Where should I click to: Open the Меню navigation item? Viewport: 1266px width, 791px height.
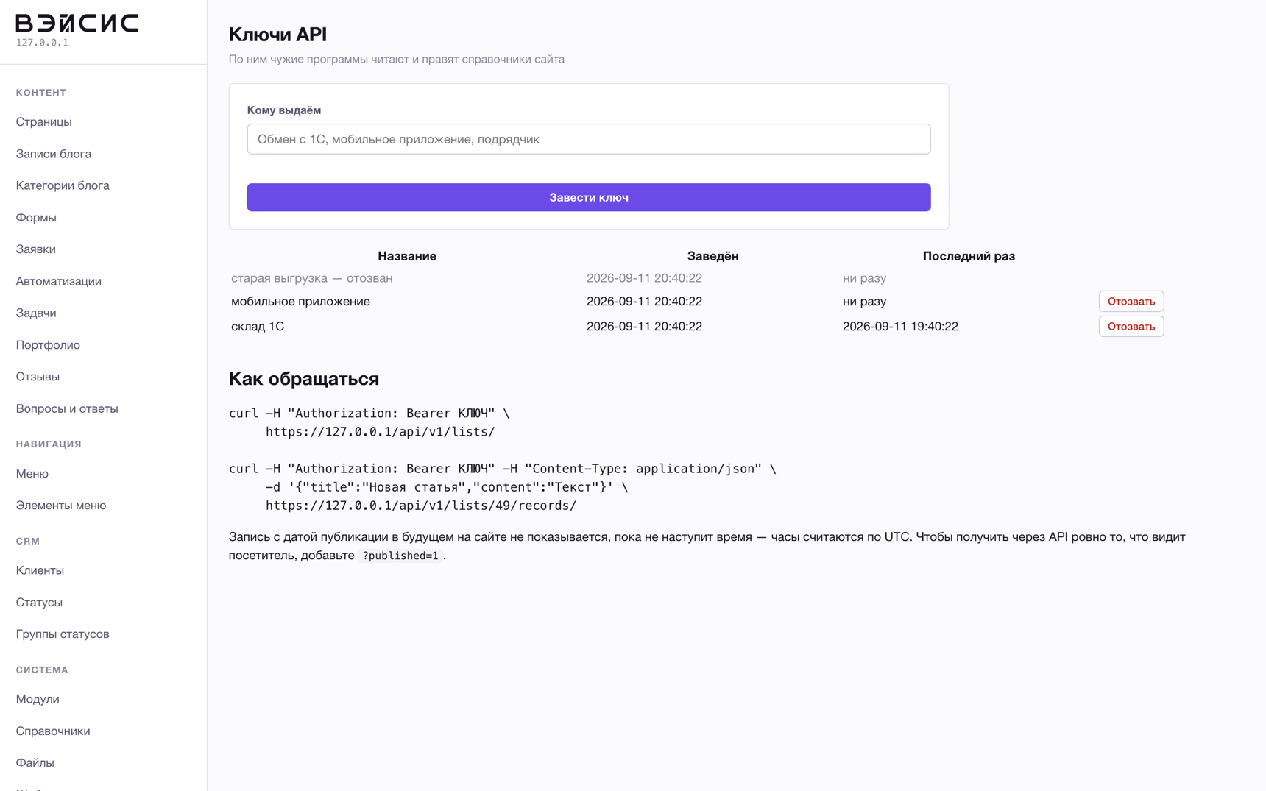32,473
